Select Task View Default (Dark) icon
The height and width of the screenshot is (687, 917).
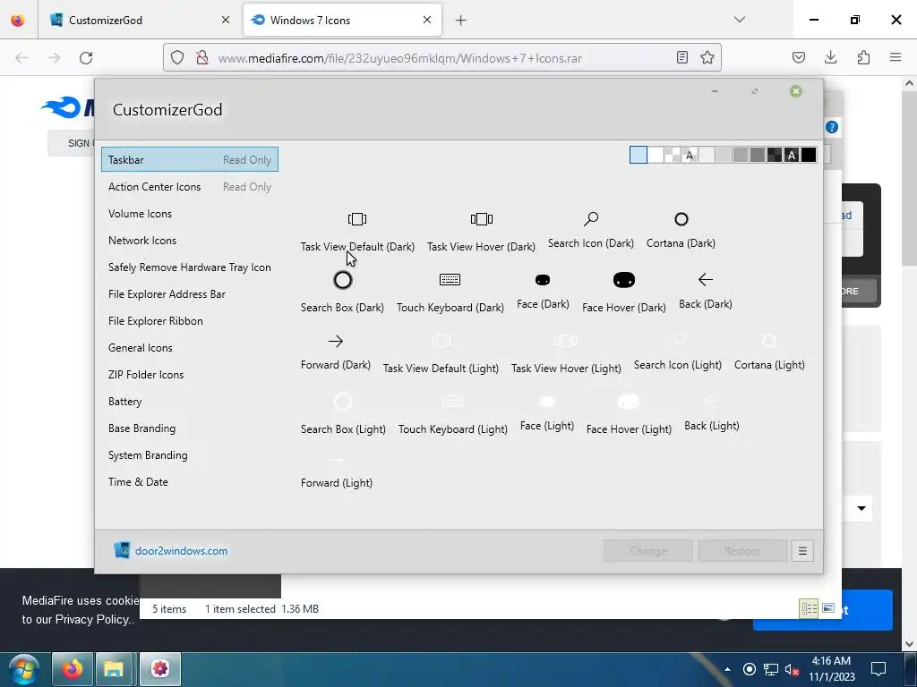[357, 219]
